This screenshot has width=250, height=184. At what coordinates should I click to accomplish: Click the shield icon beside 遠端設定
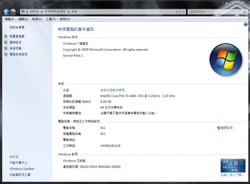point(6,42)
